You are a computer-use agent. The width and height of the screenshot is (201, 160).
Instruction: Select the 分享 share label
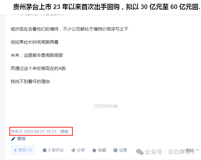coord(81,150)
